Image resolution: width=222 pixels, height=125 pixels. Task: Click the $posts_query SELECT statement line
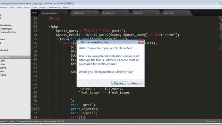[90, 31]
